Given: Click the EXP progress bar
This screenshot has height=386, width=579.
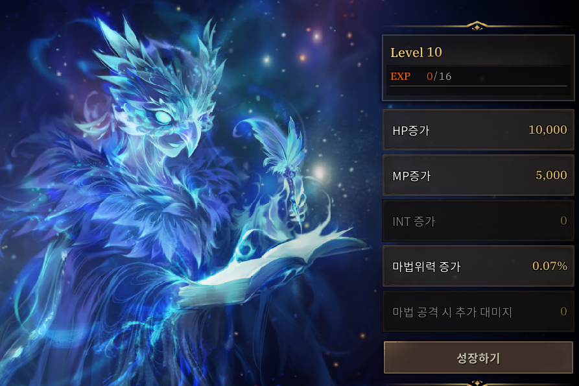Looking at the screenshot, I should (x=479, y=86).
